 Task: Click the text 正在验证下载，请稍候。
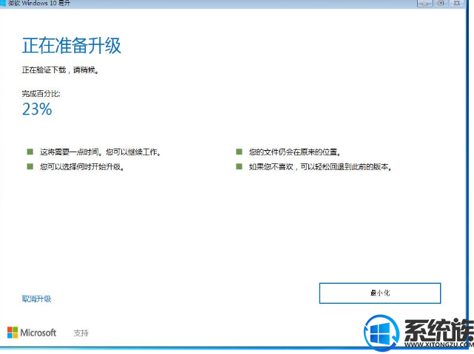point(60,70)
